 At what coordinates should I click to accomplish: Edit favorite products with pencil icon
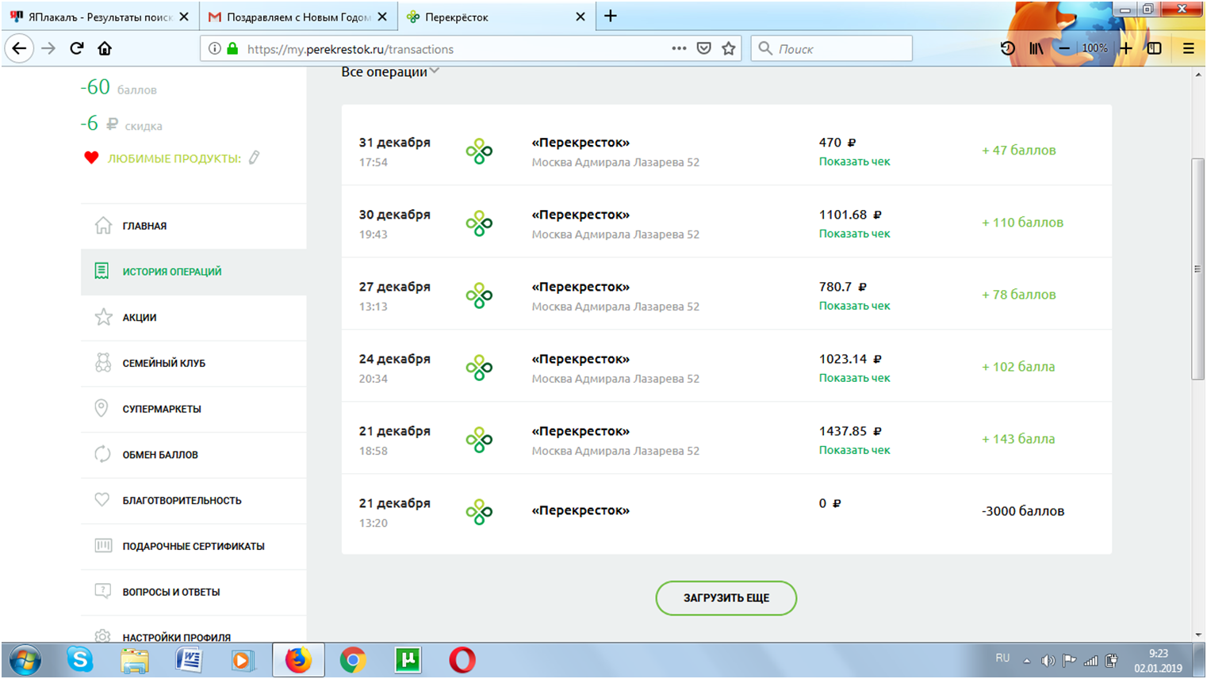[254, 158]
